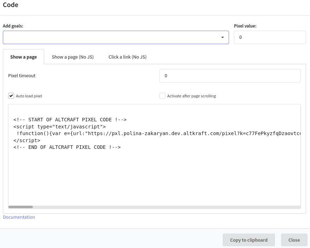The image size is (310, 248).
Task: Open the Add goals dropdown
Action: [116, 37]
